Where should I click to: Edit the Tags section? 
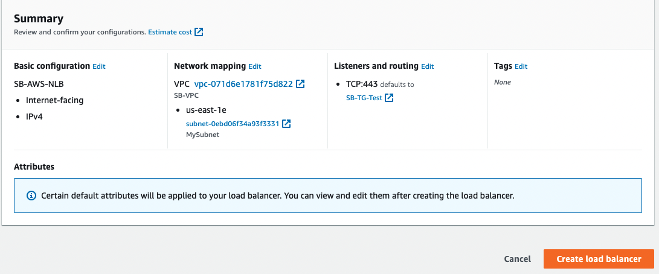click(521, 66)
